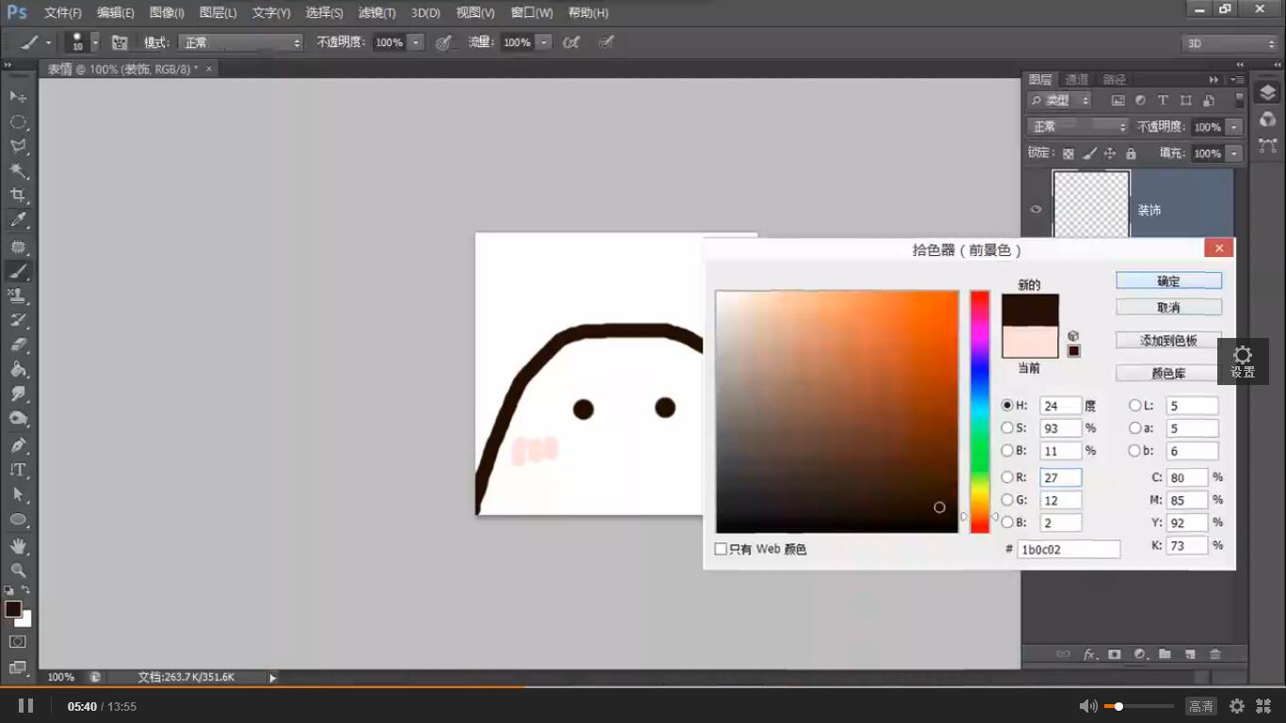The image size is (1286, 723).
Task: Select the Hand tool
Action: coord(18,545)
